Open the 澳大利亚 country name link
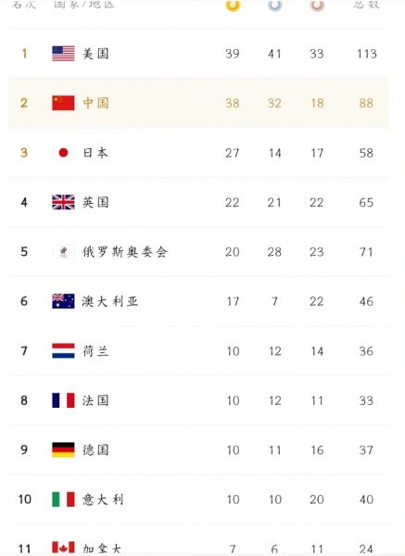This screenshot has width=405, height=556. [110, 301]
